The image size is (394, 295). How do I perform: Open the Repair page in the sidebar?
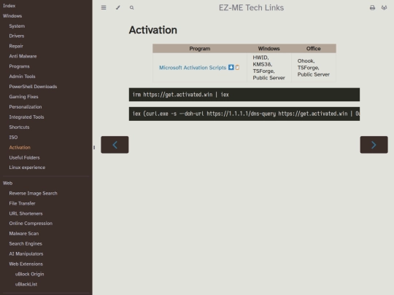[16, 46]
